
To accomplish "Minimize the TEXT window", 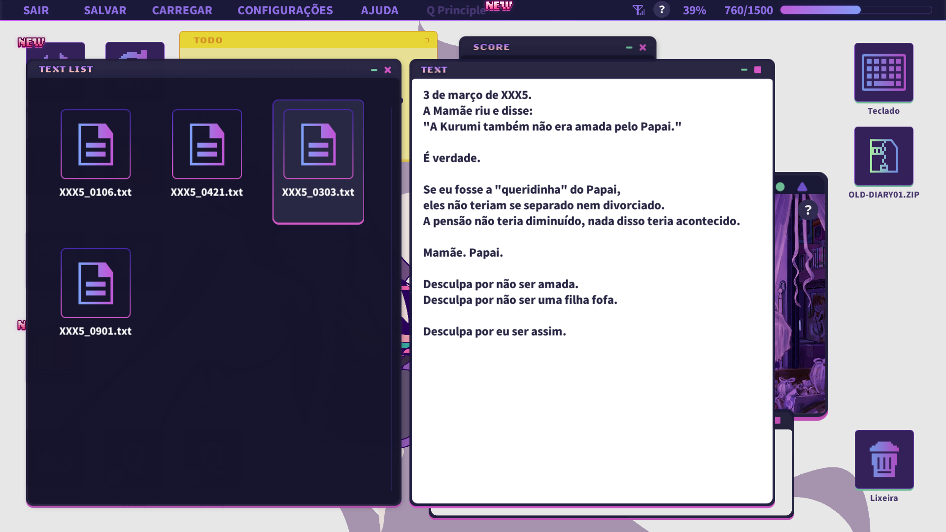I will point(744,70).
